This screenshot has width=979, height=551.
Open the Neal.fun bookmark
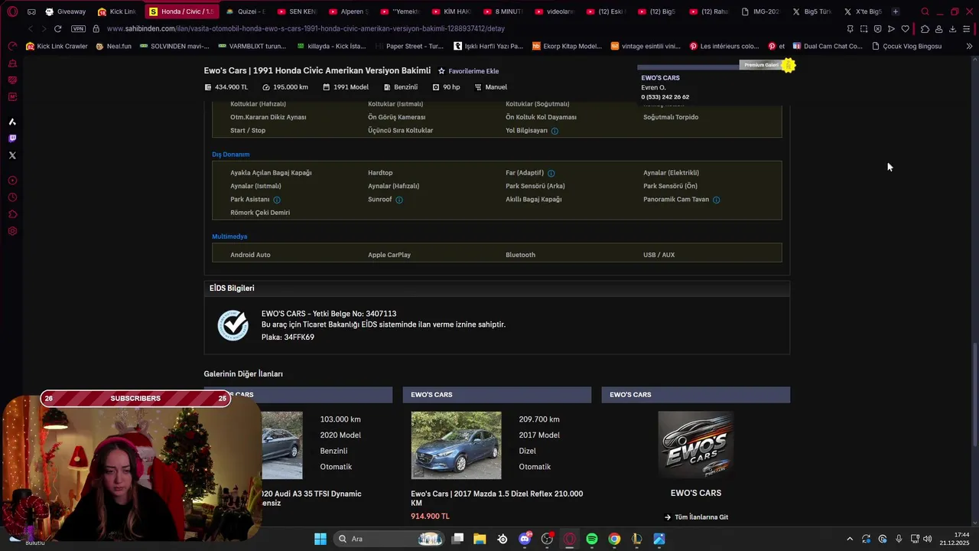[x=113, y=46]
